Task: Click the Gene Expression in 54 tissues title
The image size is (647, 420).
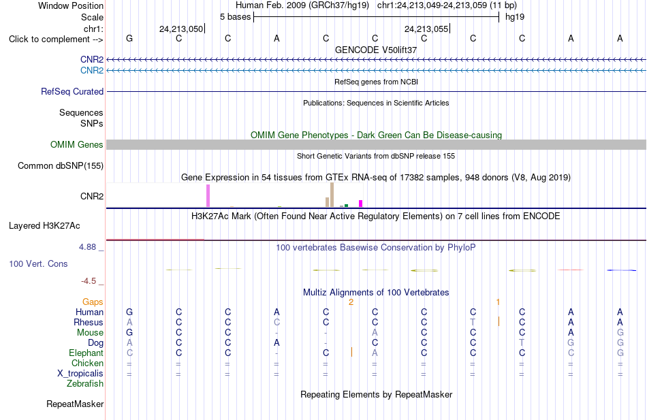Action: 376,178
